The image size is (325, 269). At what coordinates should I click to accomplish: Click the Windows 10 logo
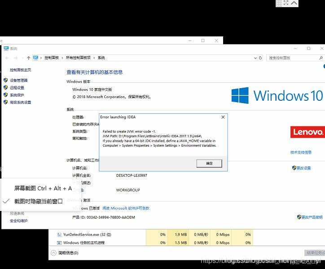point(277,95)
